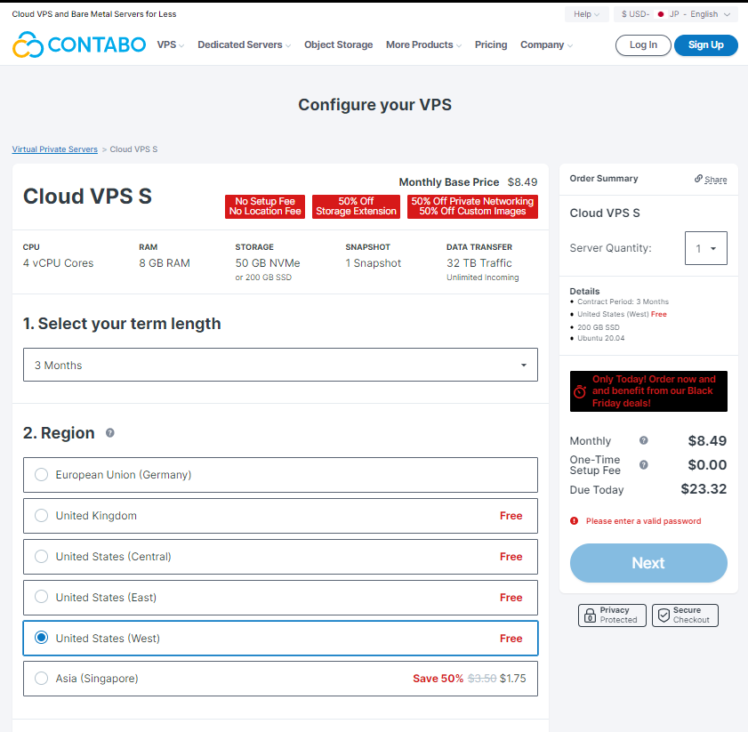Open the Pricing page
The height and width of the screenshot is (732, 748).
[x=491, y=44]
